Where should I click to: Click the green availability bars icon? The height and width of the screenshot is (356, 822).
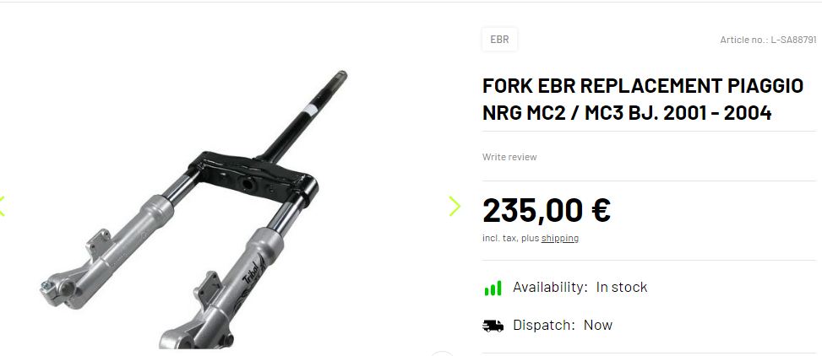[493, 288]
